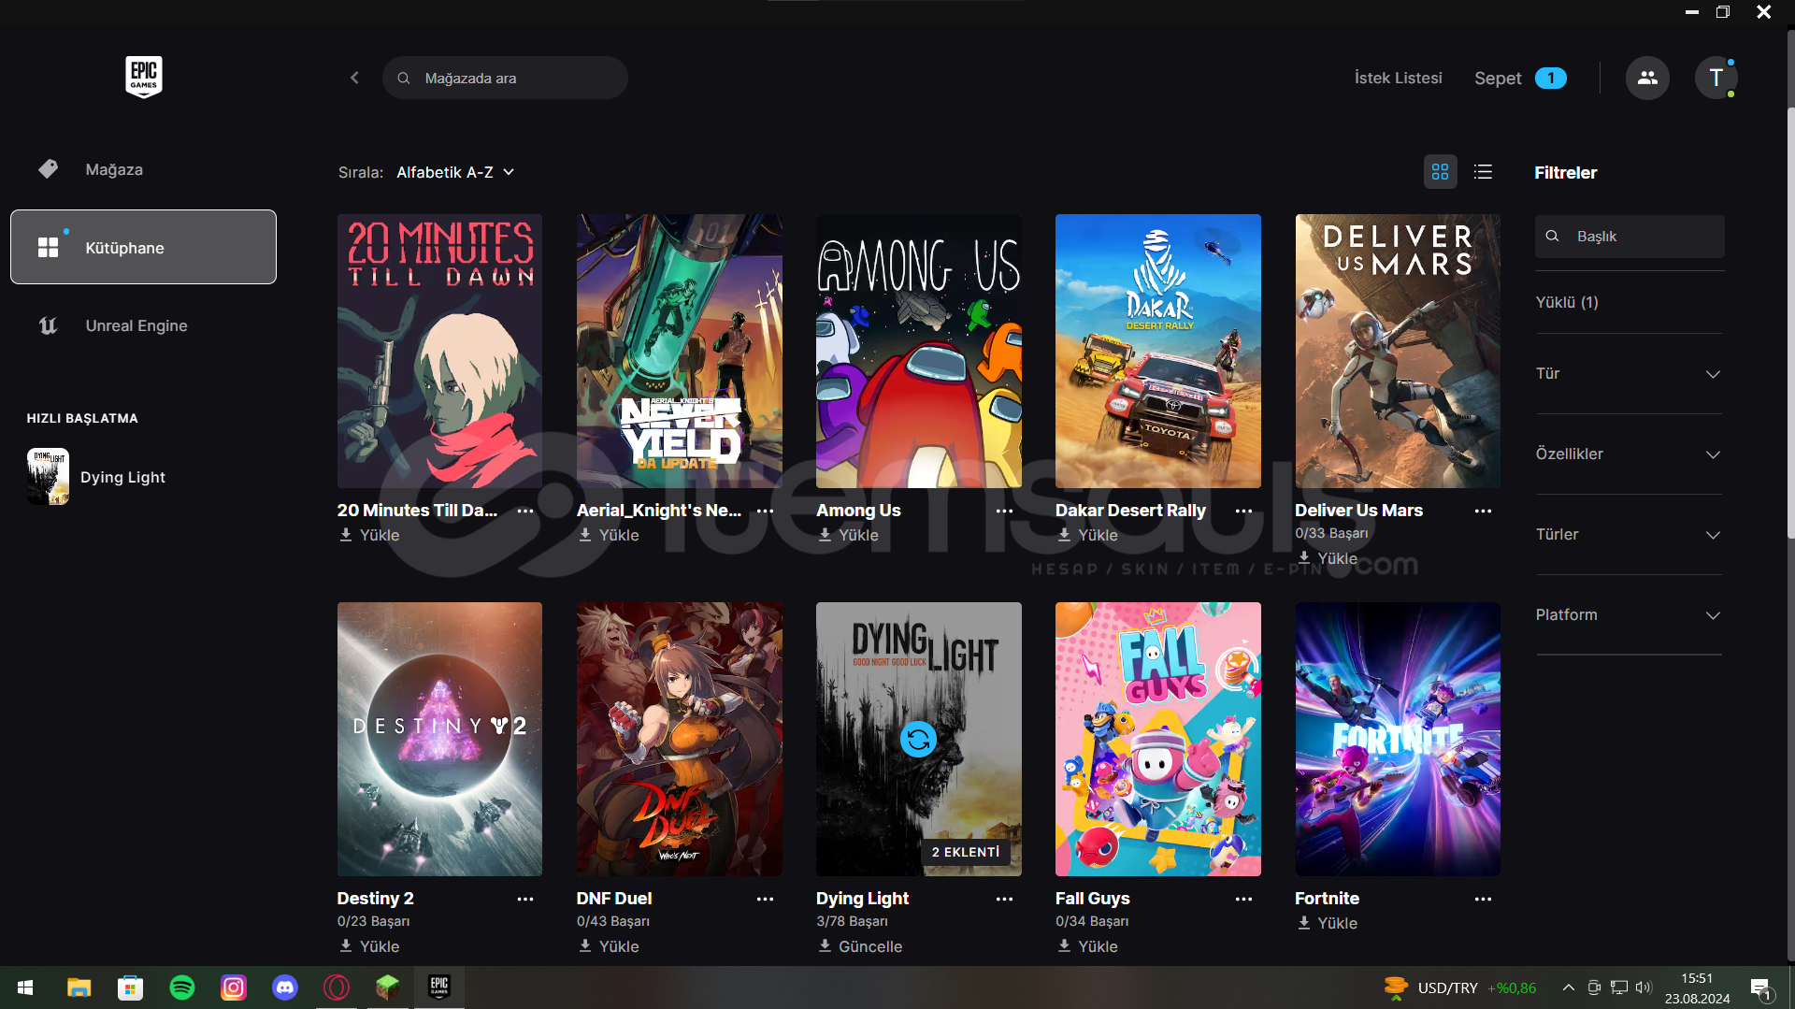Click the library vertical scrollbar

tap(1790, 324)
